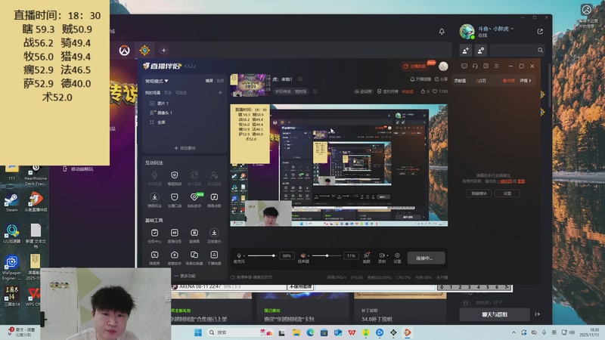The width and height of the screenshot is (605, 340).
Task: Click the 一键收回 link
Action: tap(504, 181)
